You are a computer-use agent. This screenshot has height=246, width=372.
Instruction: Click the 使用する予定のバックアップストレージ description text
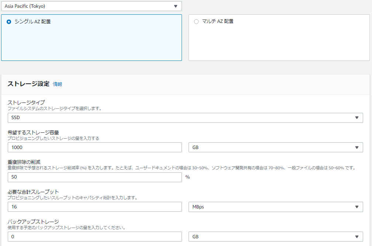click(x=66, y=228)
